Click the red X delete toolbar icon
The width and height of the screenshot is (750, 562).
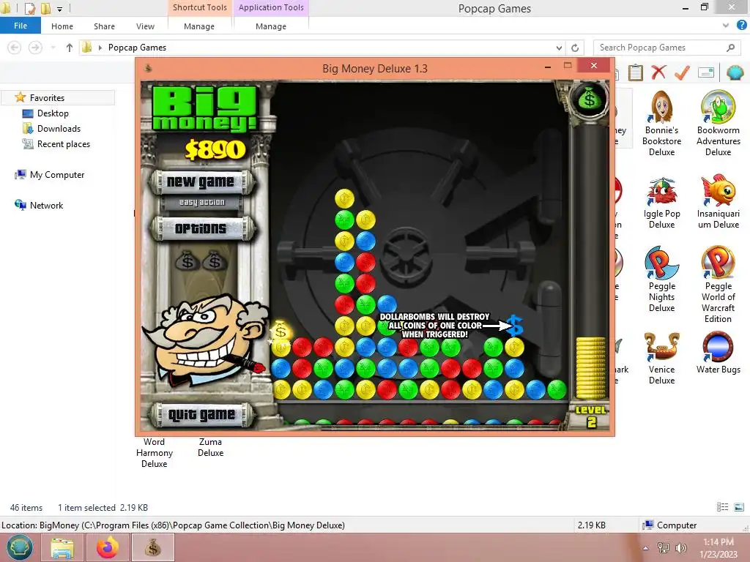[658, 72]
